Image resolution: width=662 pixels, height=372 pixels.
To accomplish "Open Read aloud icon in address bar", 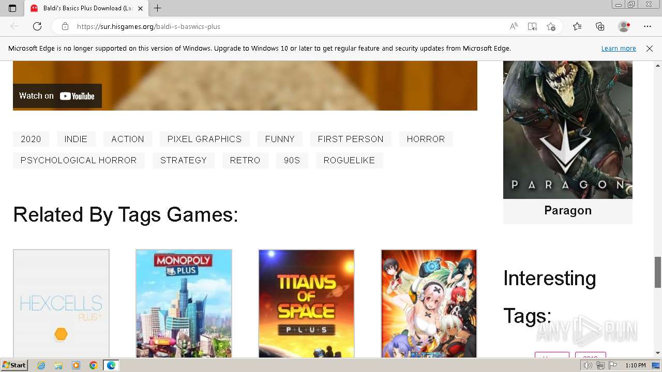I will click(514, 26).
